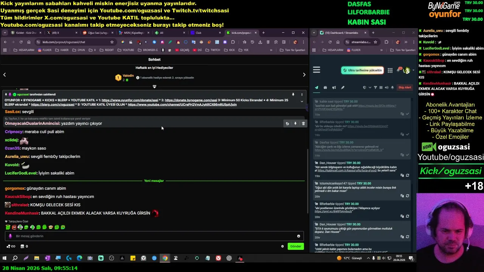
Task: Replay tctumutcankaya147's tip alert
Action: click(407, 196)
